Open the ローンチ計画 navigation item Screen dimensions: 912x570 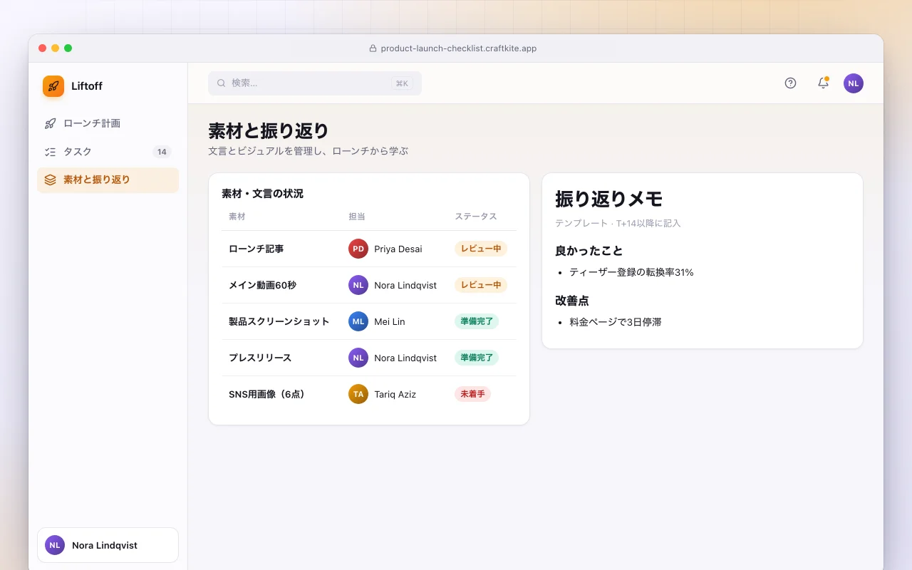(108, 123)
